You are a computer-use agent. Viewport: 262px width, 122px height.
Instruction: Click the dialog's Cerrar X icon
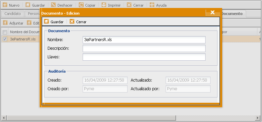(72, 22)
